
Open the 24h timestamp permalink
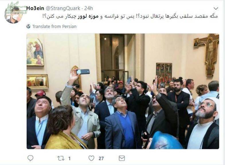(x=89, y=8)
